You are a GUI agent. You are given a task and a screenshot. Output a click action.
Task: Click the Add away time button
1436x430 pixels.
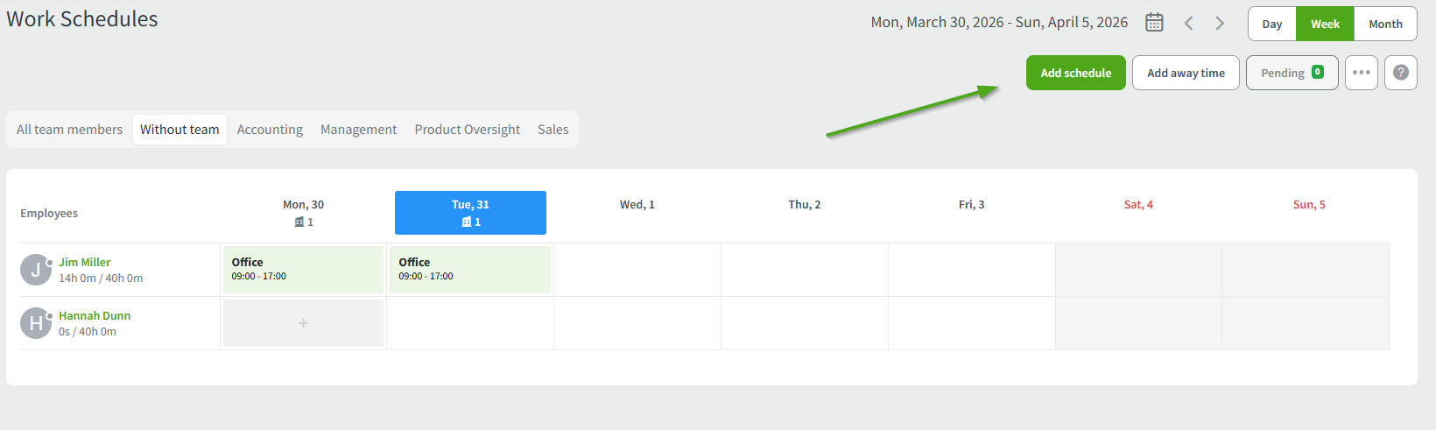(1186, 73)
